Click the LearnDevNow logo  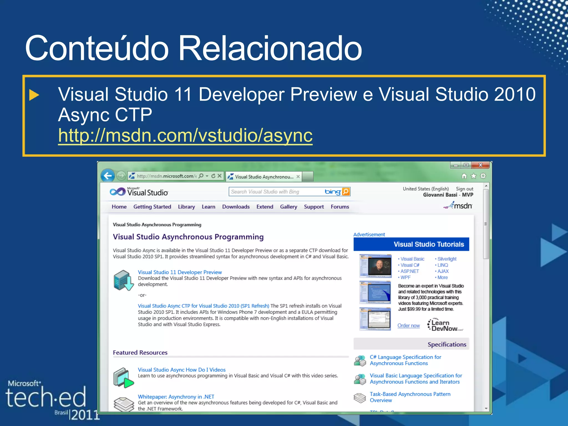click(x=445, y=325)
